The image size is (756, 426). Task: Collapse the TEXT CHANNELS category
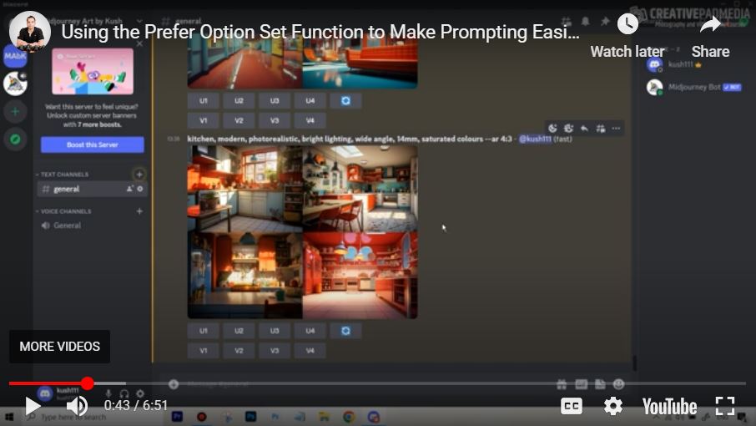[x=63, y=175]
